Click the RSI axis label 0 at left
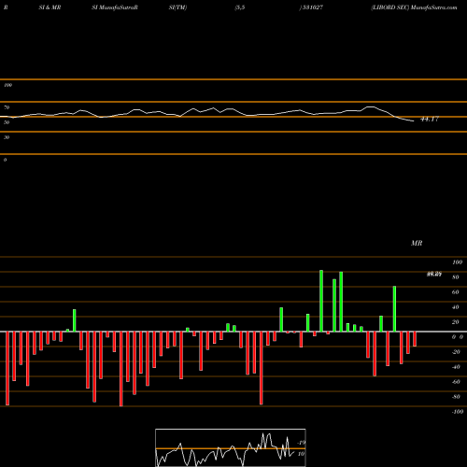 5,160
